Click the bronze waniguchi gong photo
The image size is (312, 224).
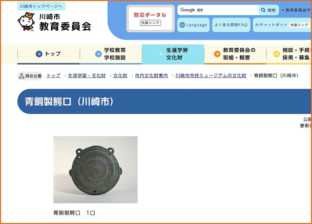click(x=95, y=169)
